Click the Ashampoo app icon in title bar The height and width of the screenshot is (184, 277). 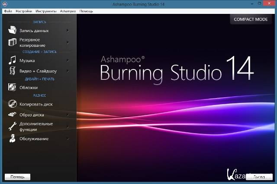[3, 4]
